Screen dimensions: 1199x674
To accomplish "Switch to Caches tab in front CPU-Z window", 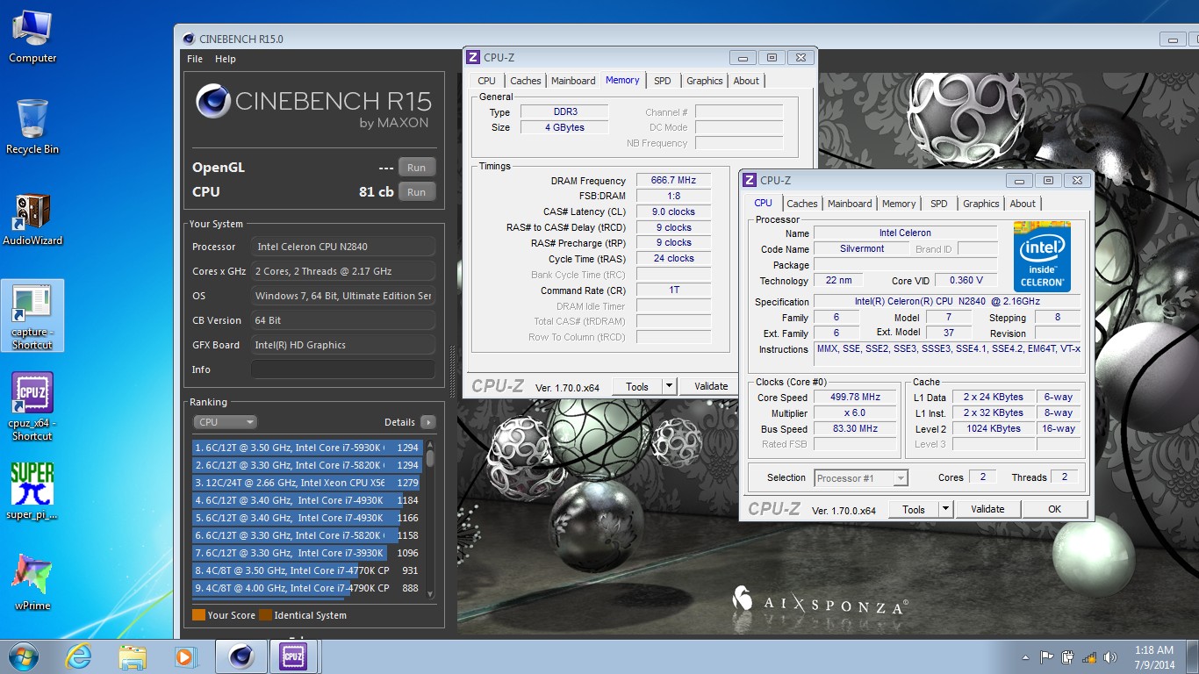I will click(802, 204).
